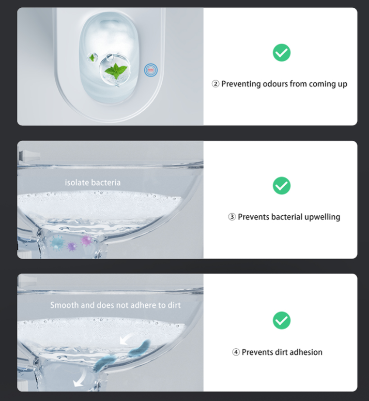The height and width of the screenshot is (401, 369).
Task: Click the large mint leaf bubble
Action: tap(115, 70)
